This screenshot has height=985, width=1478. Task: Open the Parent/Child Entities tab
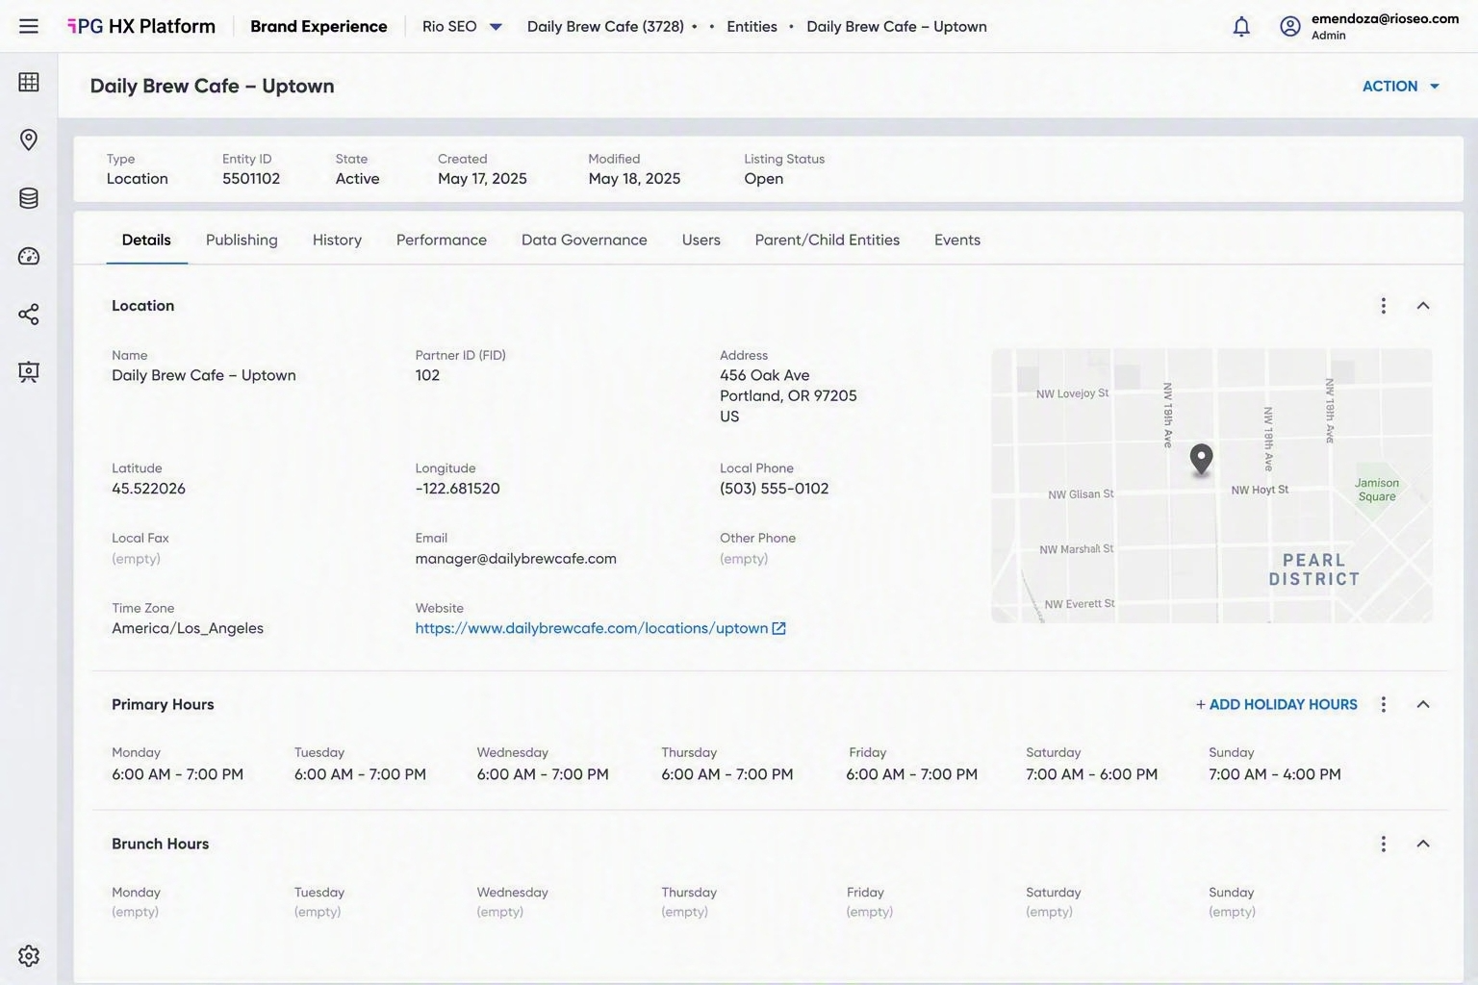(x=828, y=240)
